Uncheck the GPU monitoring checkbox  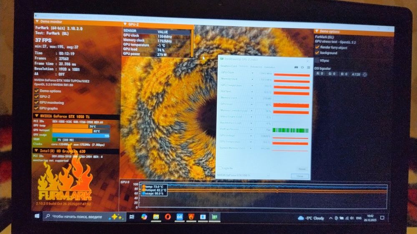pyautogui.click(x=36, y=102)
